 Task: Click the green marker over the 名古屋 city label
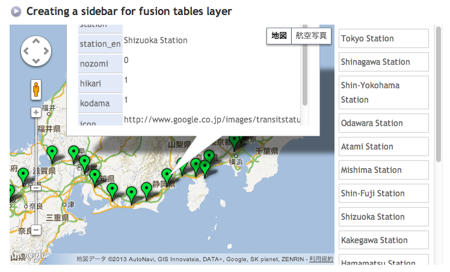coord(84,163)
